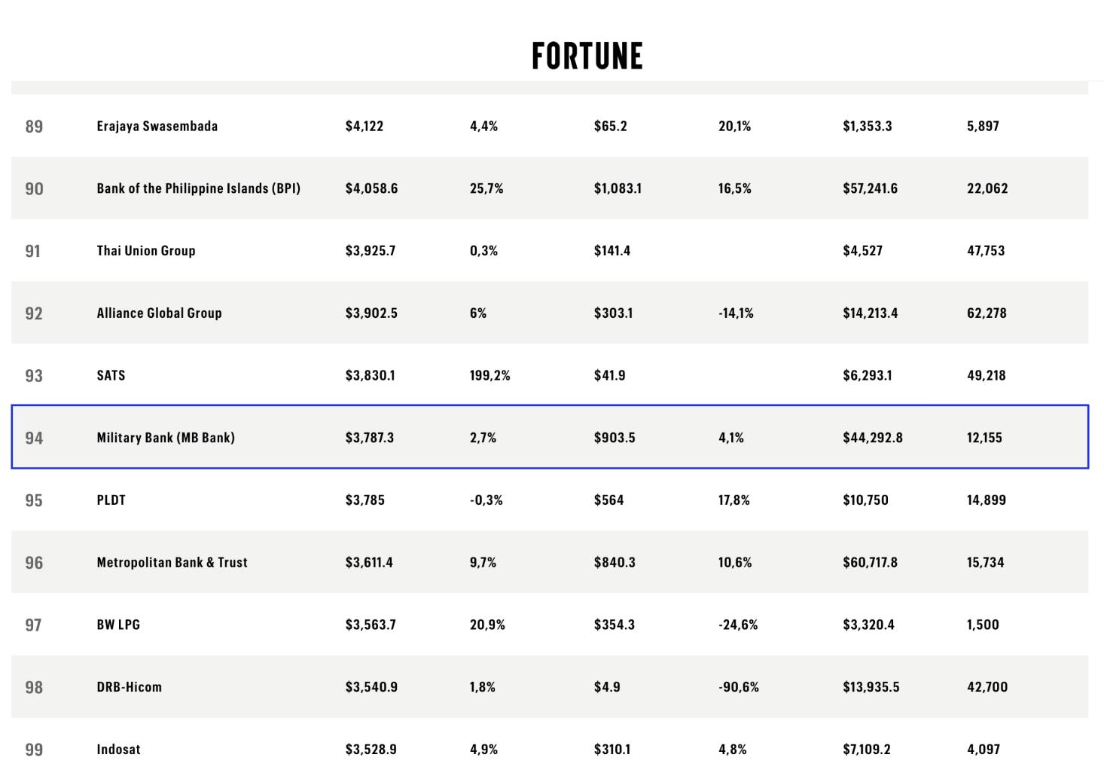Select the -14,1% profit change value
This screenshot has width=1104, height=779.
[x=736, y=313]
